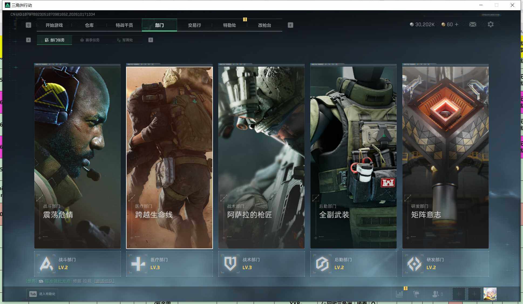The image size is (523, 304).
Task: Open the 特战干员 tab
Action: [124, 25]
